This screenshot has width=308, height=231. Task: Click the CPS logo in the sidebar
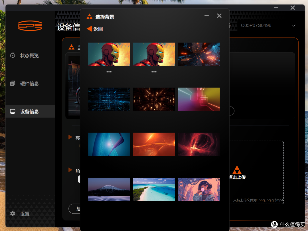tap(30, 26)
